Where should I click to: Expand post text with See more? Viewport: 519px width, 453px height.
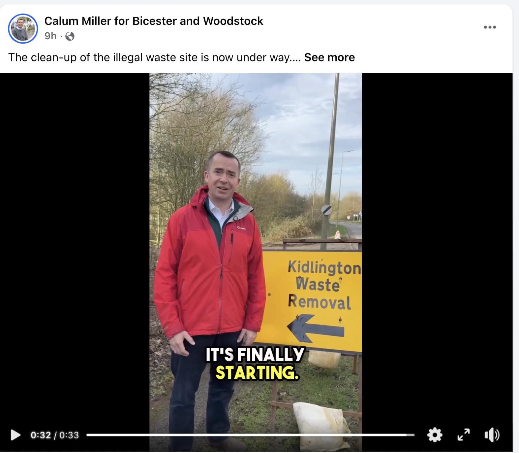coord(329,57)
